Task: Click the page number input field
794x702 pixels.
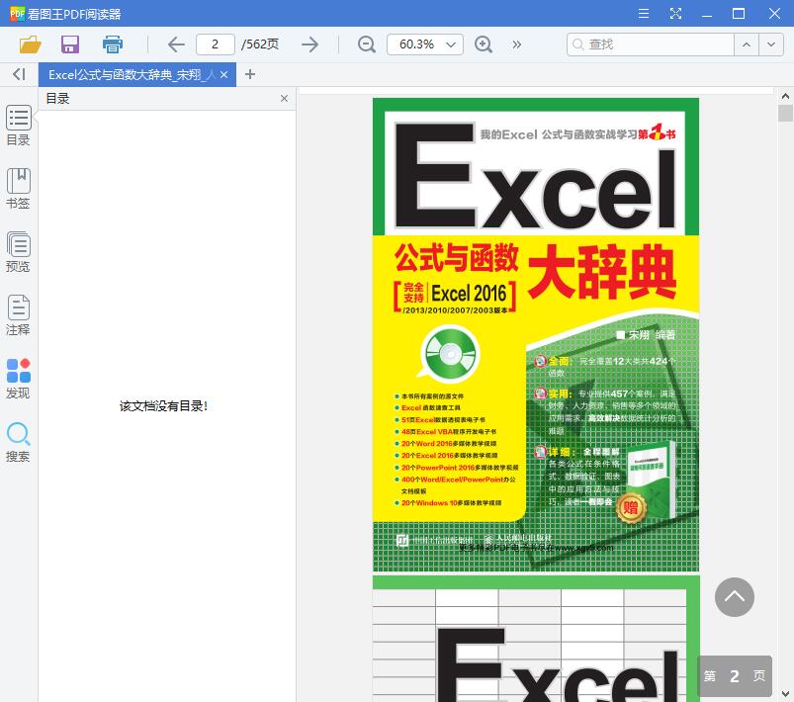Action: pos(216,44)
